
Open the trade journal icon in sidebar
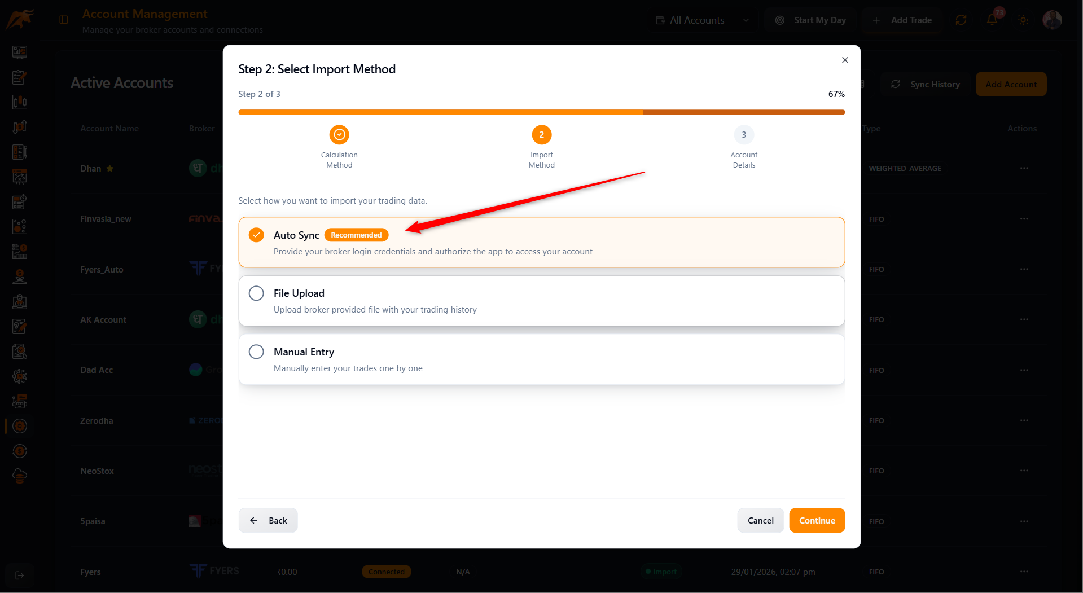19,77
